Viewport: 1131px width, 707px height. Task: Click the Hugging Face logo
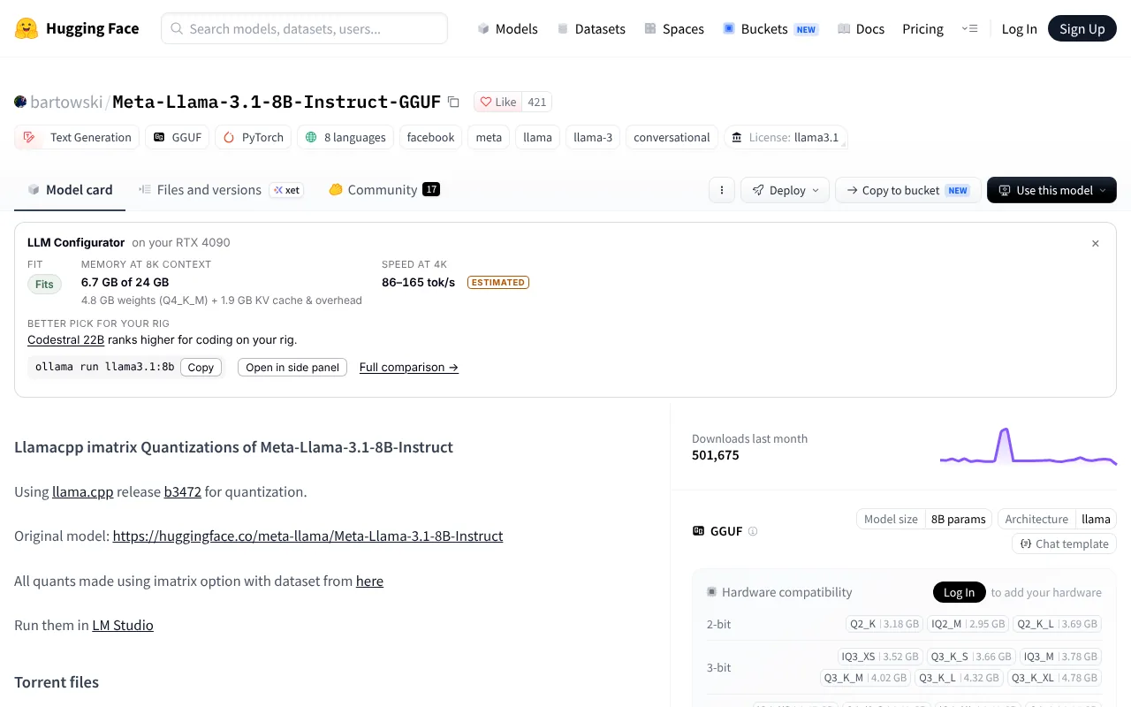click(77, 28)
